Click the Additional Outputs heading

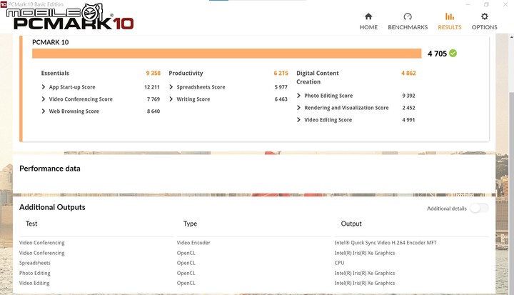pos(52,207)
